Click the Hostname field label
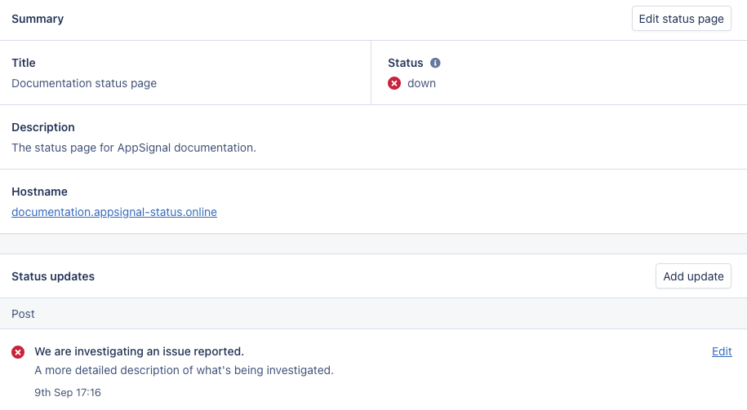The width and height of the screenshot is (747, 410). [x=39, y=192]
